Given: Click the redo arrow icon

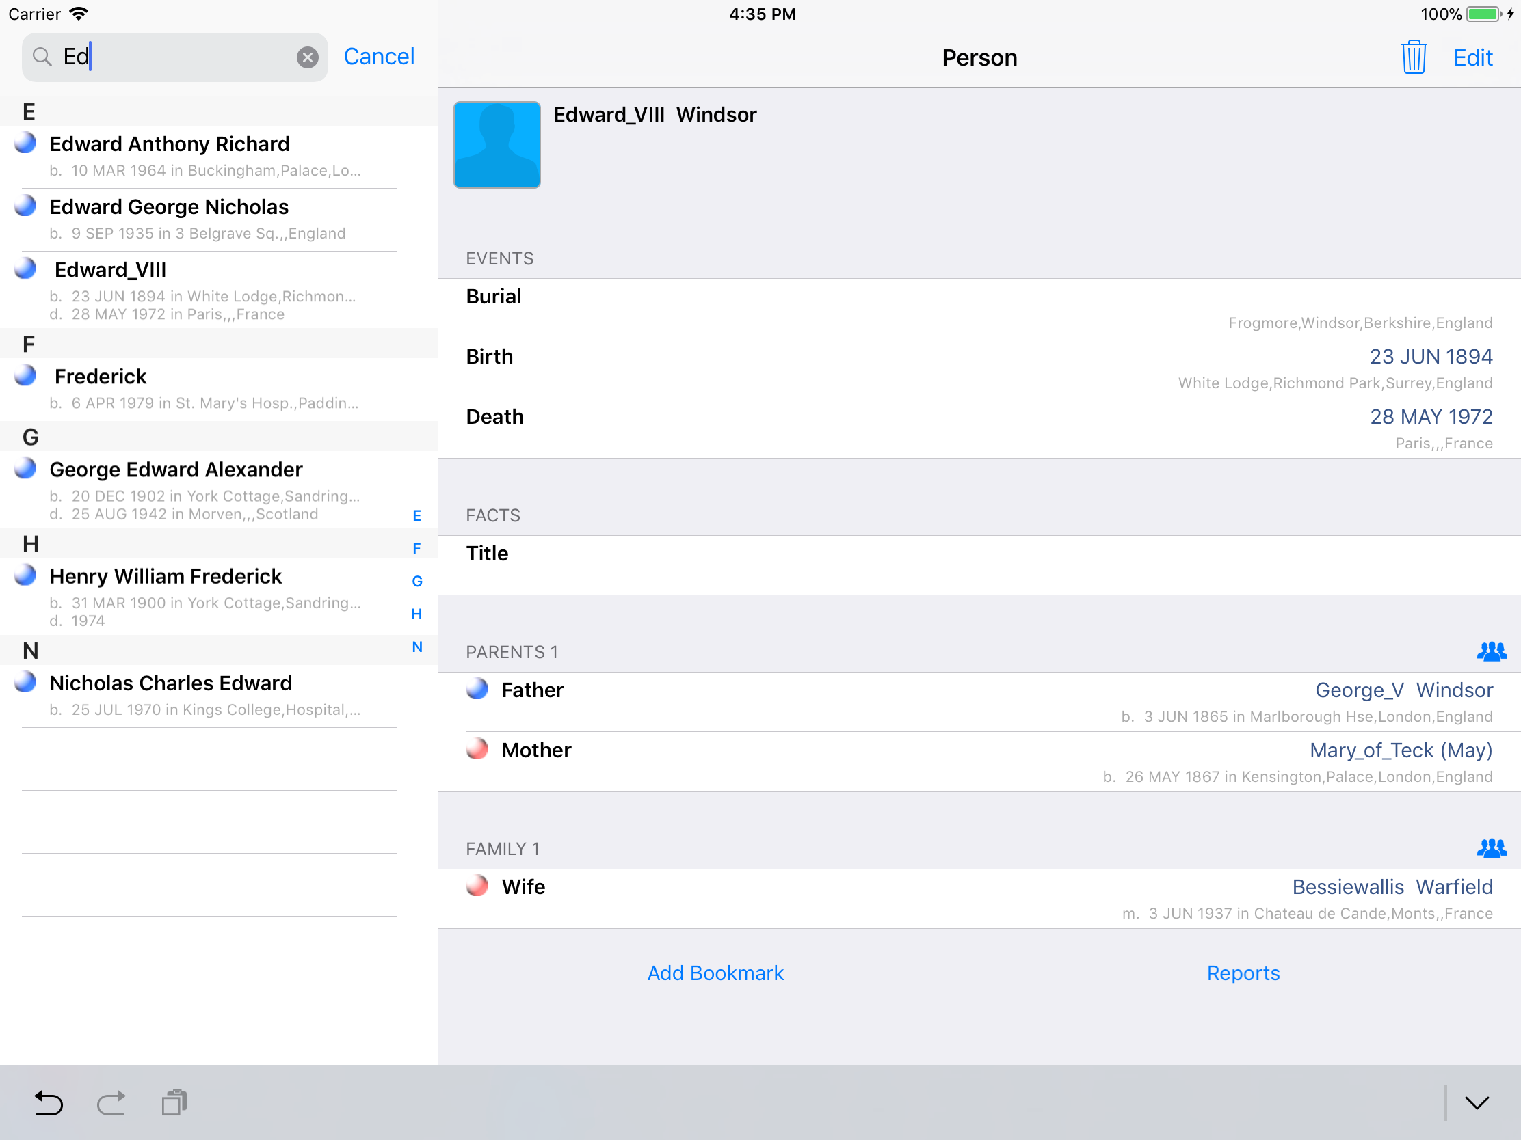Looking at the screenshot, I should pyautogui.click(x=111, y=1102).
